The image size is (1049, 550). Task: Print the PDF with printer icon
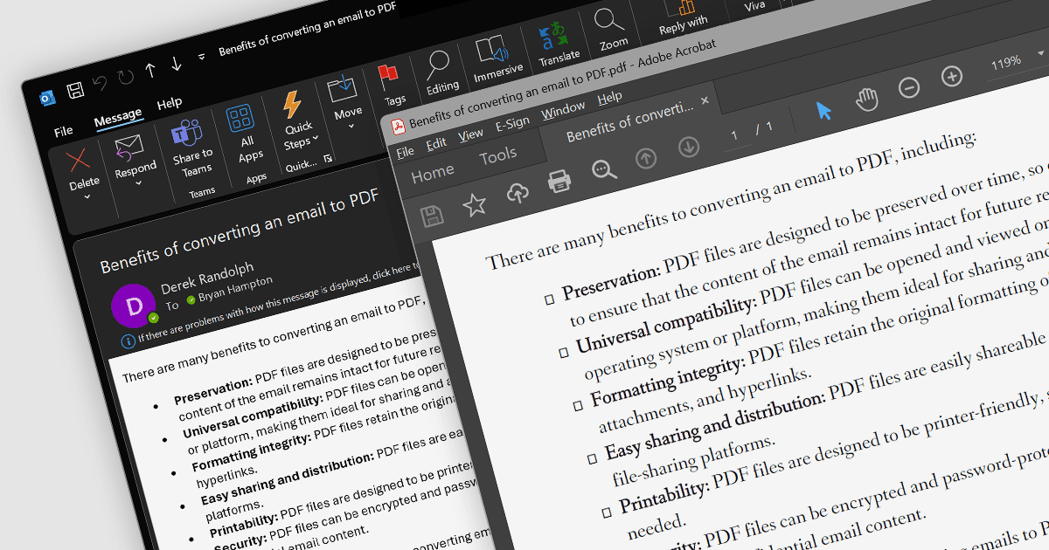(559, 182)
